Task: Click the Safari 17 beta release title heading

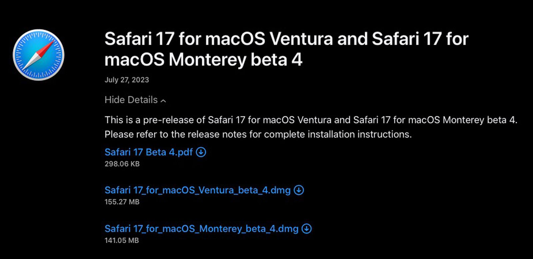Action: pos(286,49)
